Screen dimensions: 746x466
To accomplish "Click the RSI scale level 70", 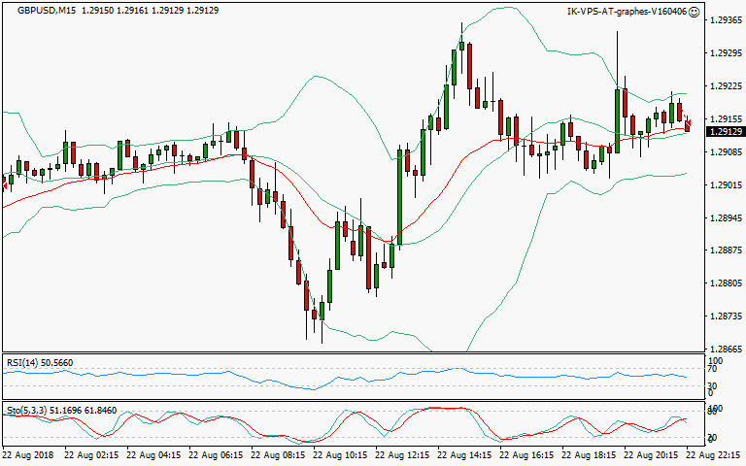I will tap(712, 369).
